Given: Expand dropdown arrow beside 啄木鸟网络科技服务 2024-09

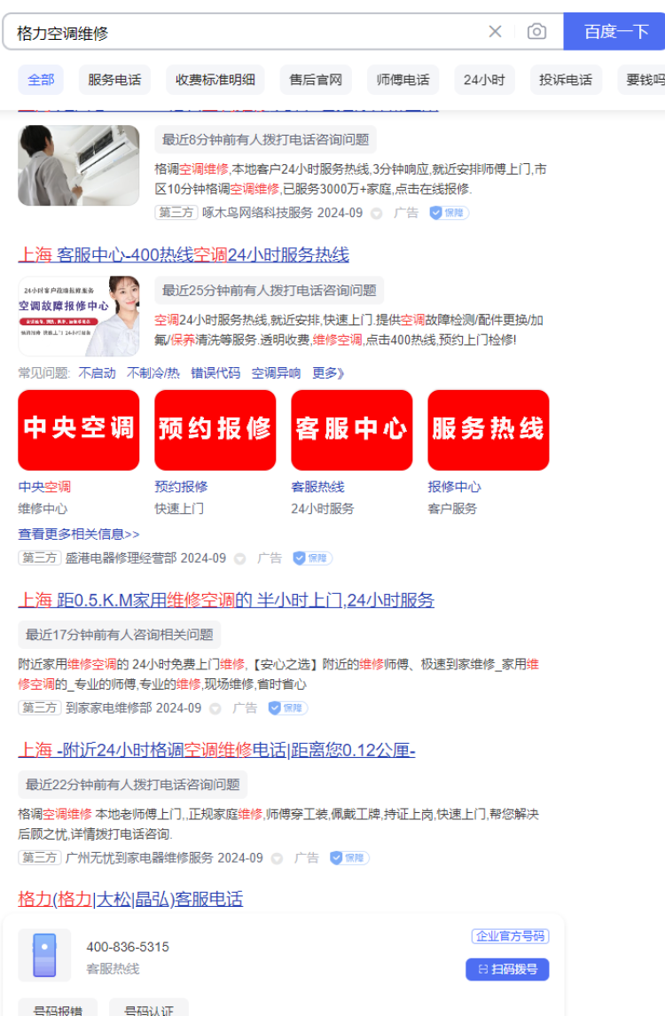Looking at the screenshot, I should [377, 213].
